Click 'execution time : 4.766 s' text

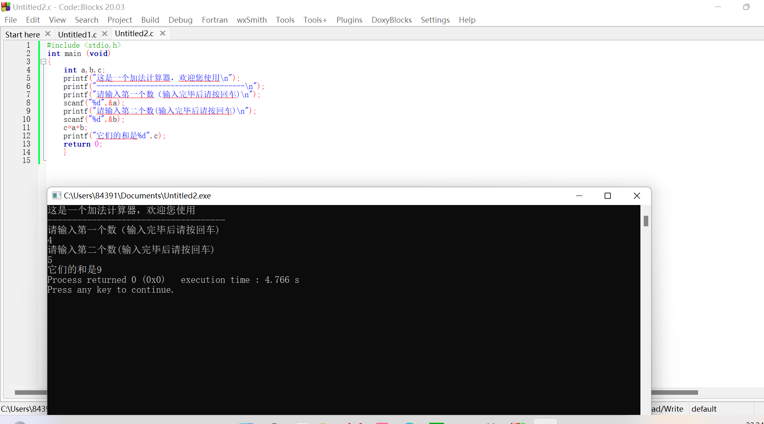[x=240, y=280]
